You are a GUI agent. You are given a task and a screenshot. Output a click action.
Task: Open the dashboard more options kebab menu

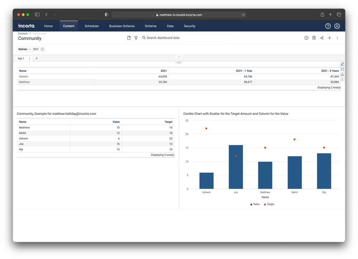coord(337,38)
